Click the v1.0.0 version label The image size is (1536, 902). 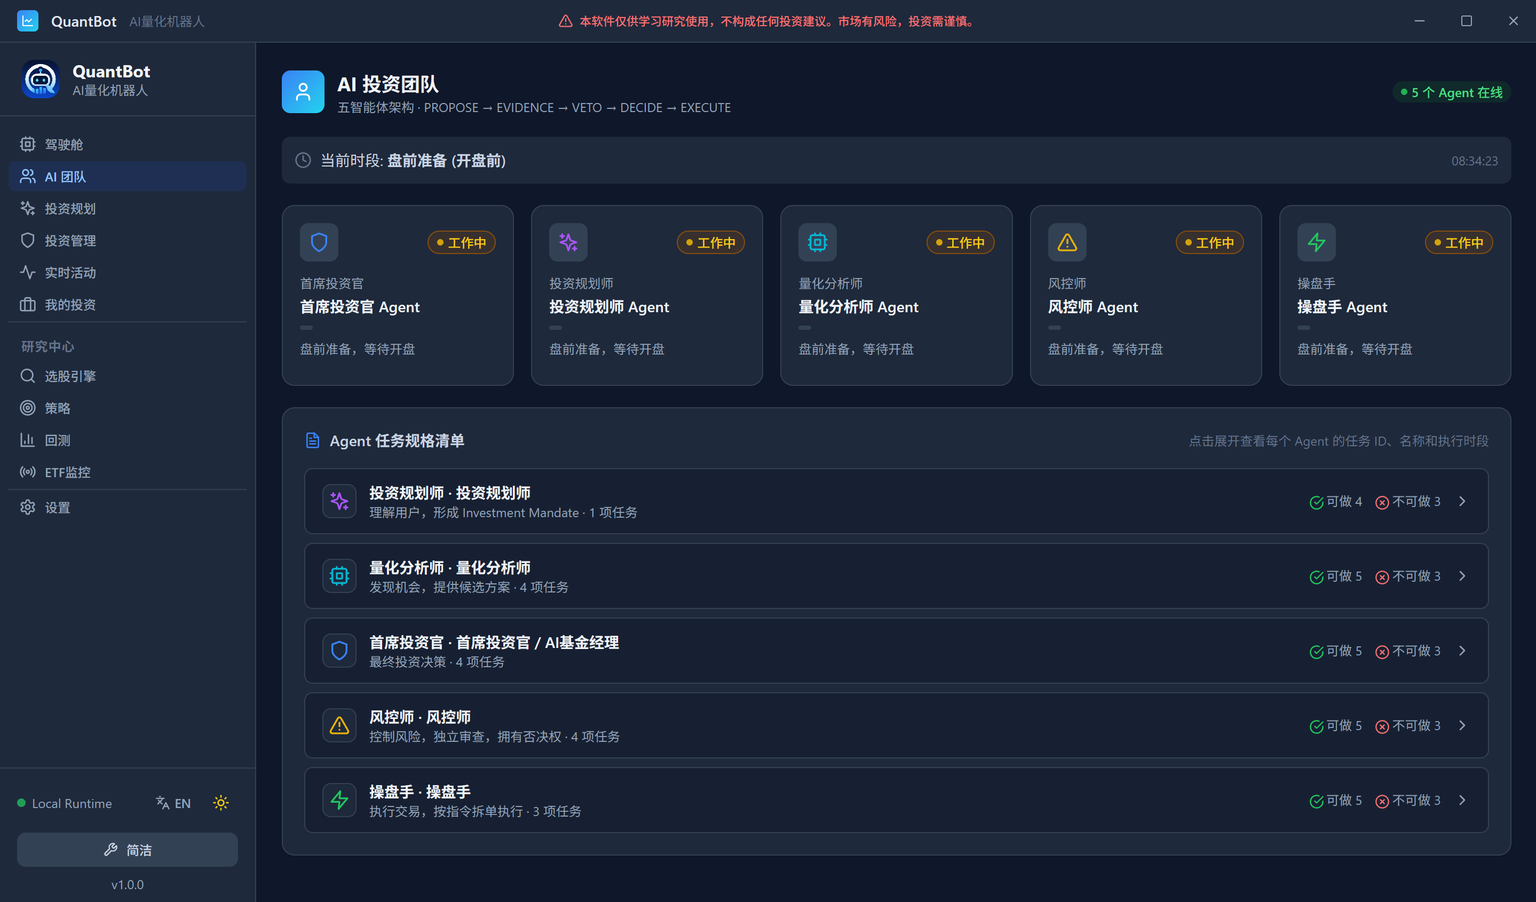[128, 884]
